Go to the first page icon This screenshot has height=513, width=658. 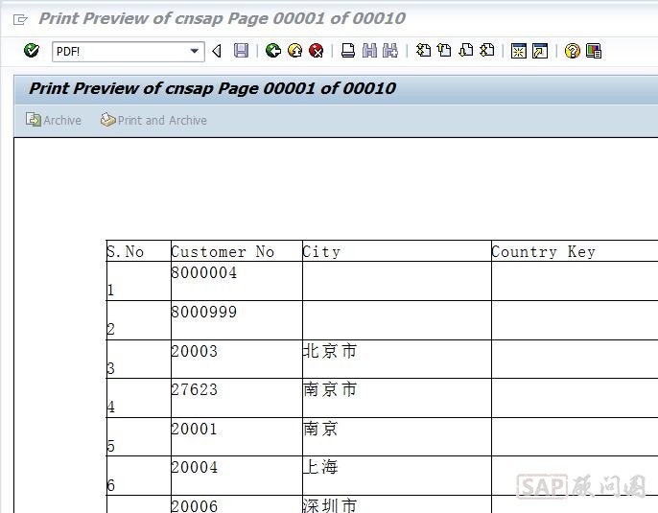pos(423,51)
